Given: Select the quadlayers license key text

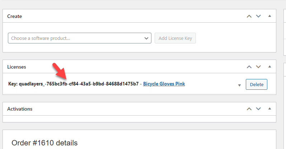Looking at the screenshot, I should (x=79, y=84).
